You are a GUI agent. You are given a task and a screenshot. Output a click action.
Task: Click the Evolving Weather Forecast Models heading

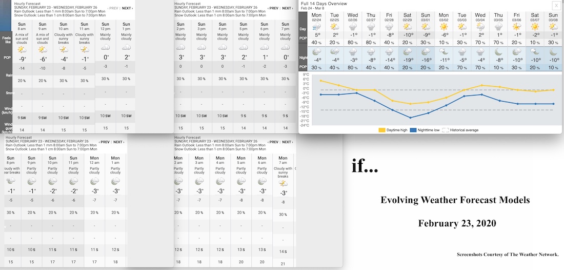click(455, 200)
